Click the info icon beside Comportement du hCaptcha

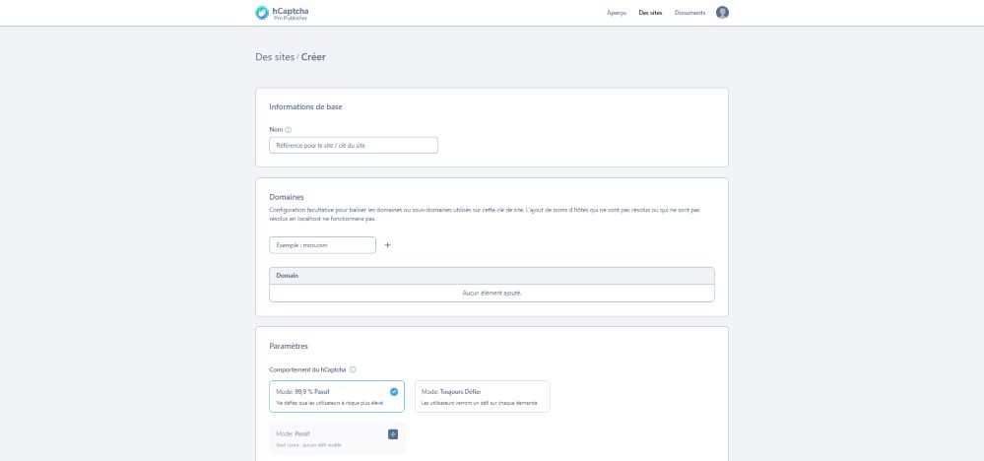(353, 370)
